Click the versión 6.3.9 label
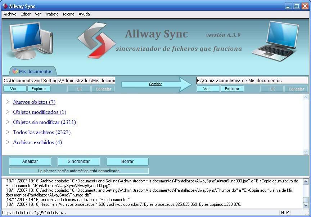This screenshot has height=217, width=311. [x=223, y=35]
